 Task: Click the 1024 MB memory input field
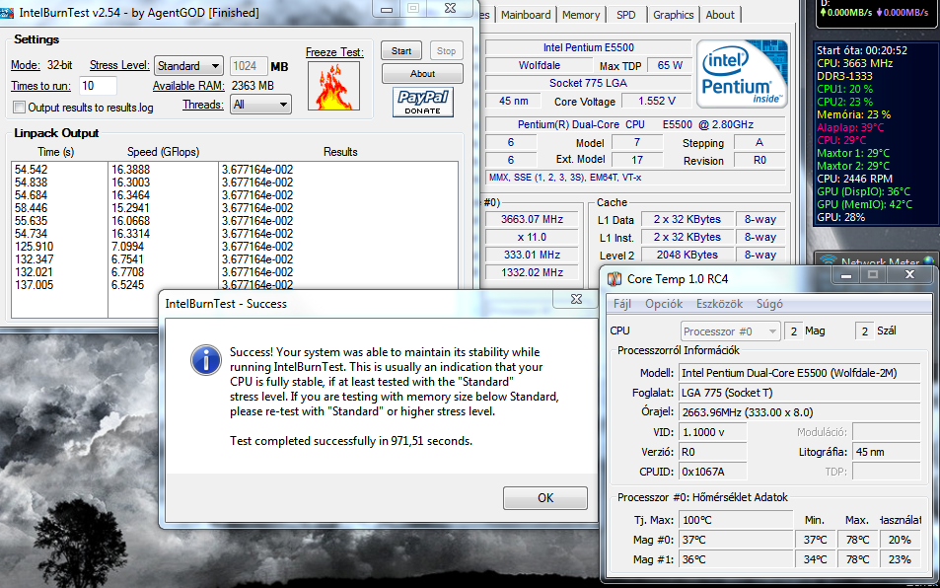point(249,66)
